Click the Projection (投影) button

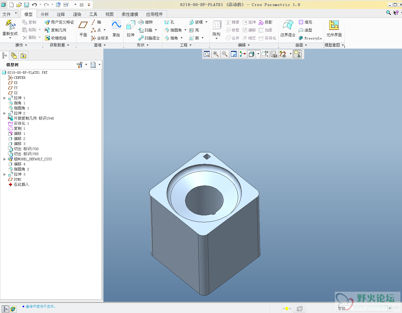(x=266, y=22)
